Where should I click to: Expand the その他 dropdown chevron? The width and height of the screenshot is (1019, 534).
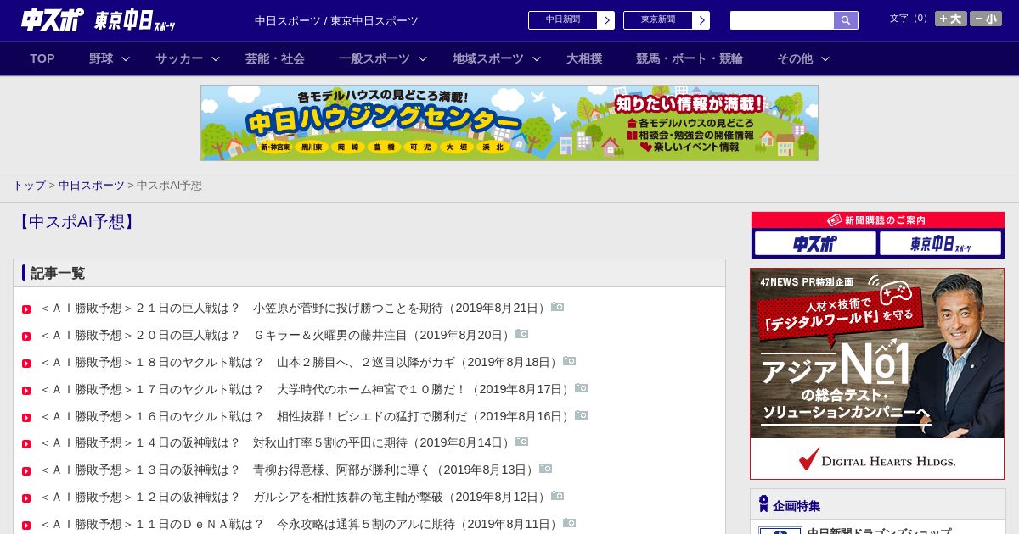[825, 59]
